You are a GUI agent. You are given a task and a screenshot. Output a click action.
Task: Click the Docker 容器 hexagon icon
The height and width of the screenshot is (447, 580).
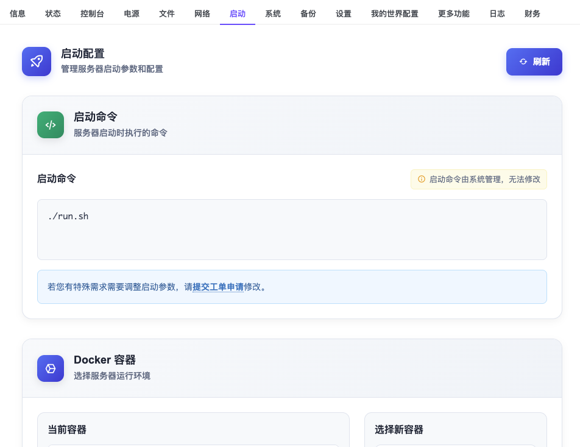(51, 368)
